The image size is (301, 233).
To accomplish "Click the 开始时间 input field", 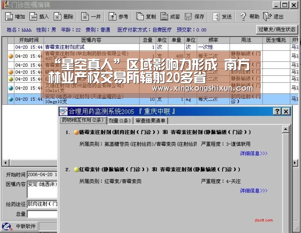I will point(42,174).
